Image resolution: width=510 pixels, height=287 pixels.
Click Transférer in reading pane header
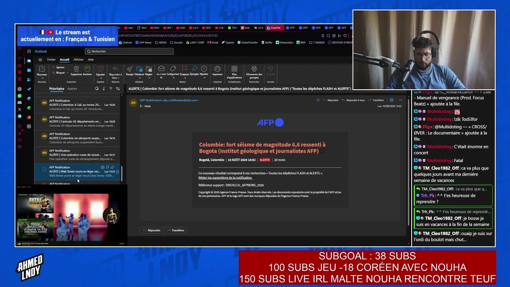(x=376, y=100)
